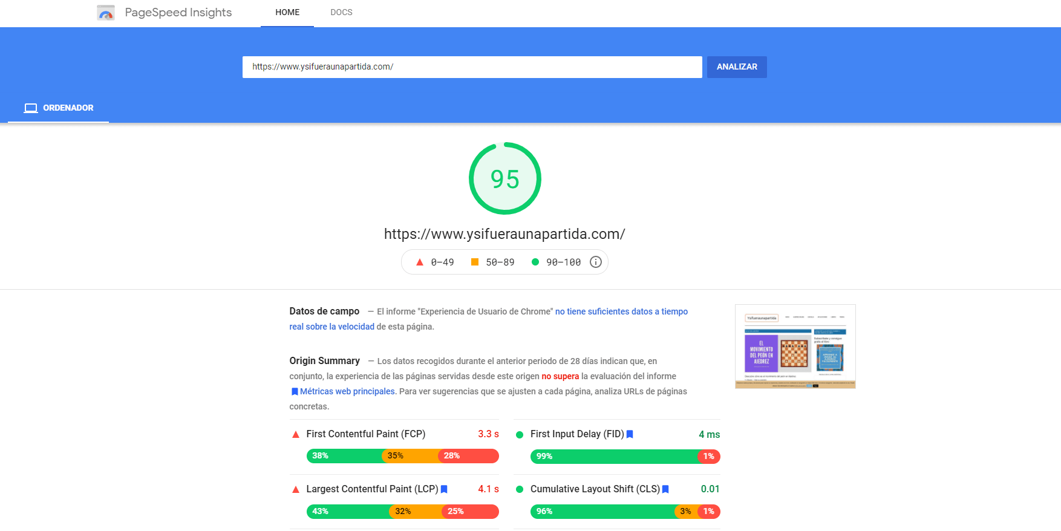Click the LCP value '4.1 s'
The image size is (1061, 531).
488,489
